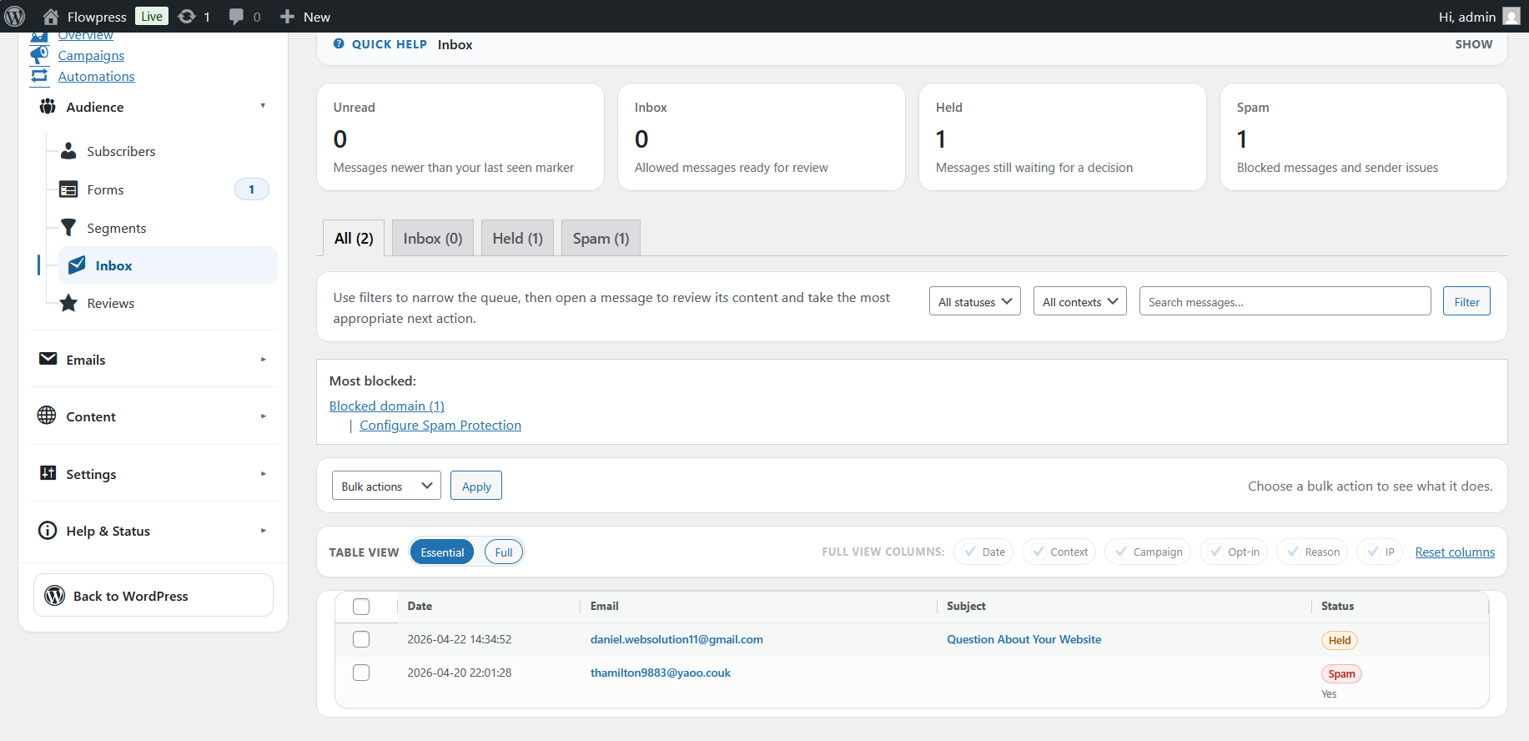Click the Forms list icon
Image resolution: width=1529 pixels, height=741 pixels.
coord(68,189)
